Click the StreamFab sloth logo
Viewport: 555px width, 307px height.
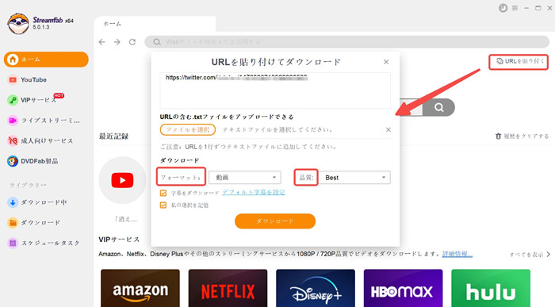click(x=18, y=24)
